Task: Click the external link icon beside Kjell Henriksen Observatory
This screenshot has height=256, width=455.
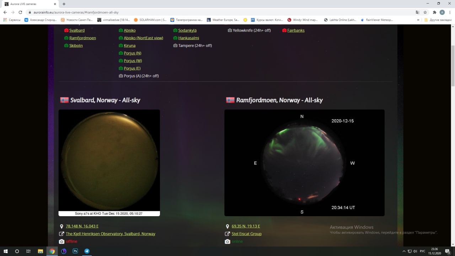Action: 61,234
